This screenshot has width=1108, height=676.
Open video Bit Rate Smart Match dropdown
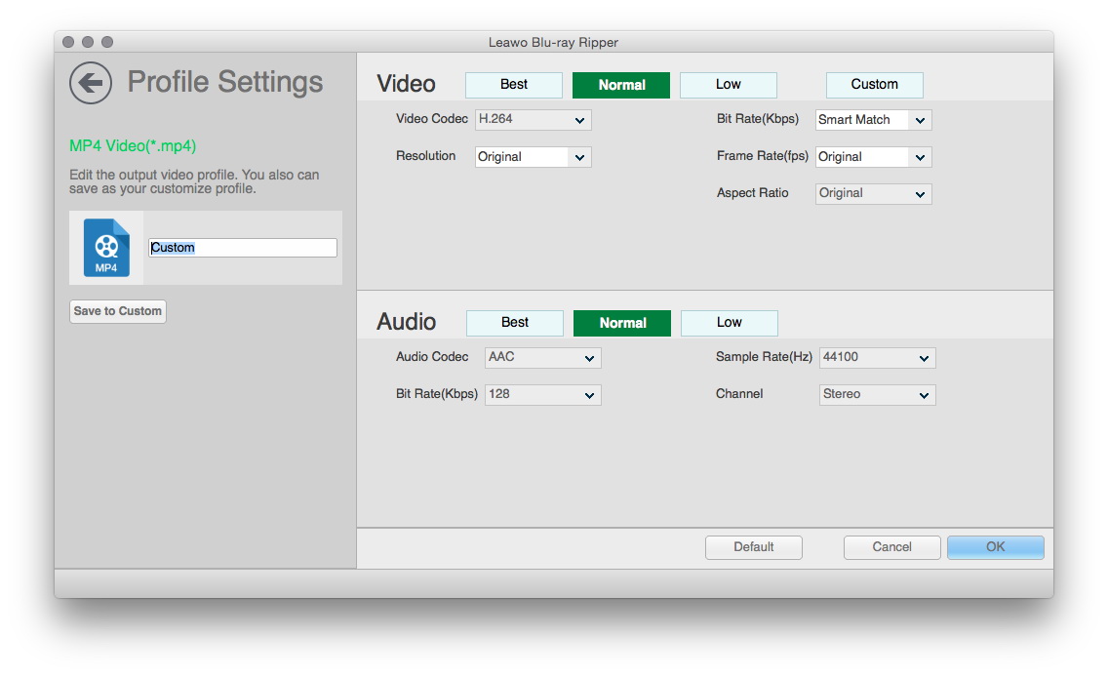[873, 120]
